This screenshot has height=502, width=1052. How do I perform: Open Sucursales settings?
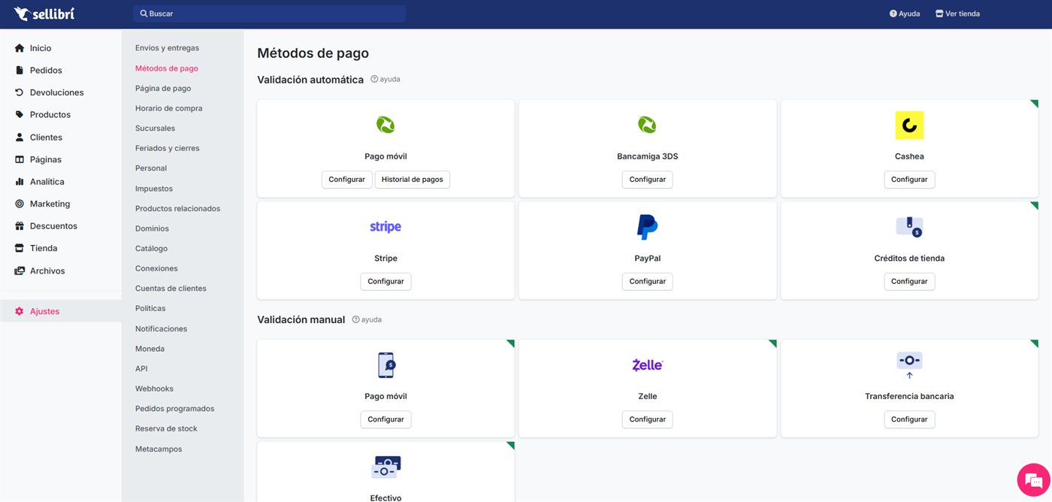click(155, 129)
